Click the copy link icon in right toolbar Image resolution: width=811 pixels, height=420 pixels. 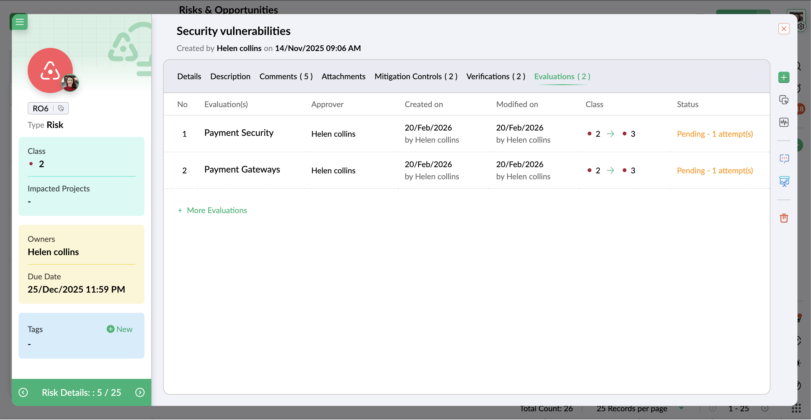[x=784, y=100]
